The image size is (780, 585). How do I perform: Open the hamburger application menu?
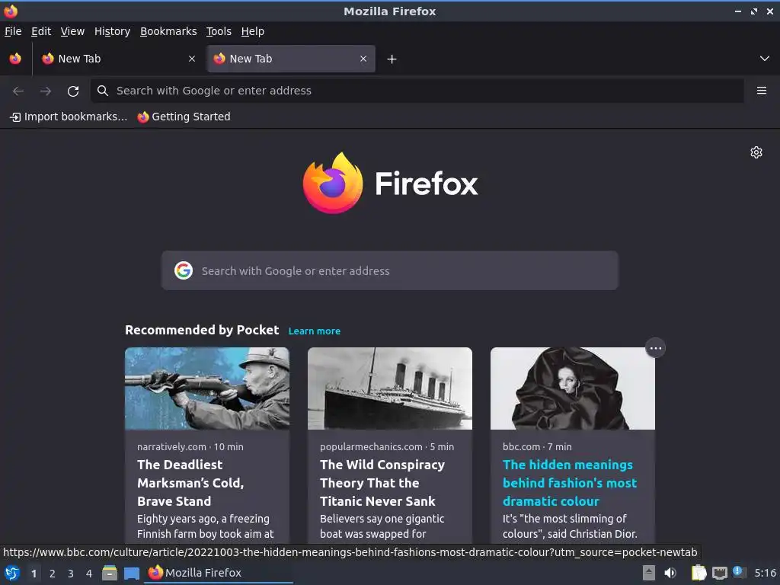pyautogui.click(x=762, y=91)
